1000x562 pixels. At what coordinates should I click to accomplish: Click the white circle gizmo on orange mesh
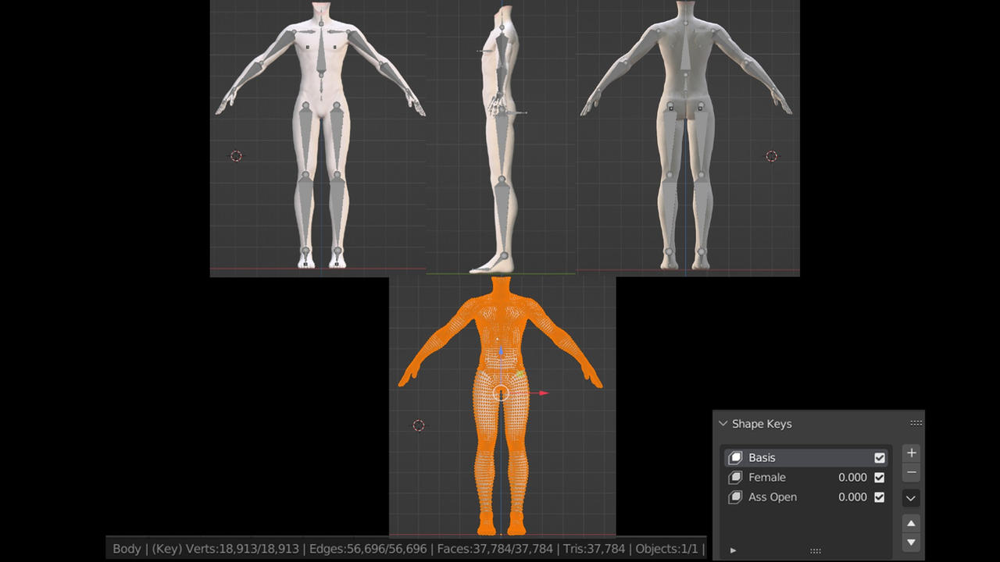click(502, 393)
